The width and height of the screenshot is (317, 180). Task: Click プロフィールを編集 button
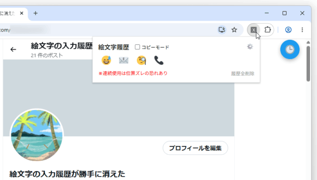tap(195, 148)
